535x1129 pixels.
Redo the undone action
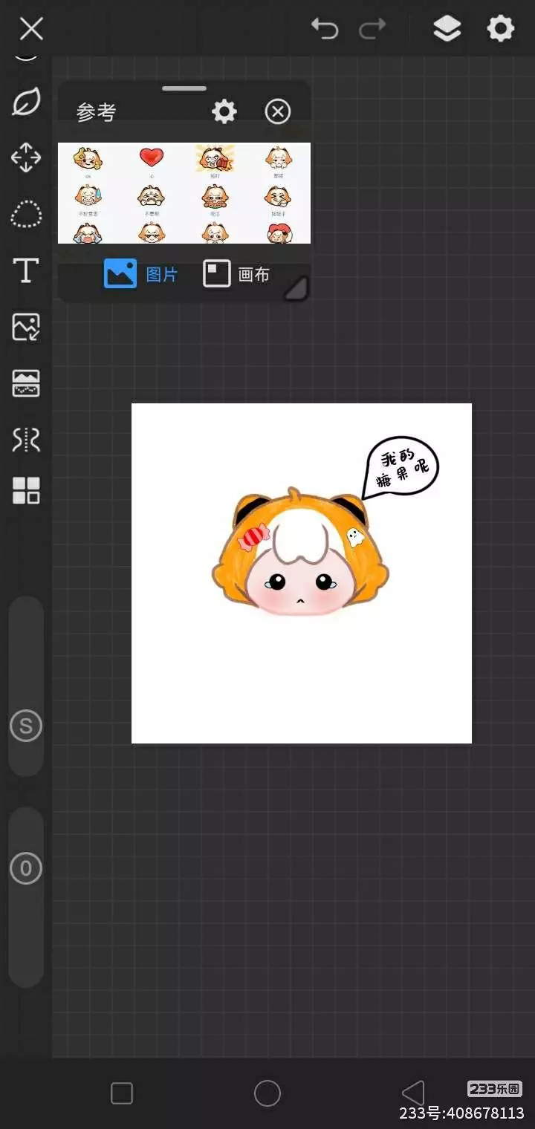coord(372,29)
